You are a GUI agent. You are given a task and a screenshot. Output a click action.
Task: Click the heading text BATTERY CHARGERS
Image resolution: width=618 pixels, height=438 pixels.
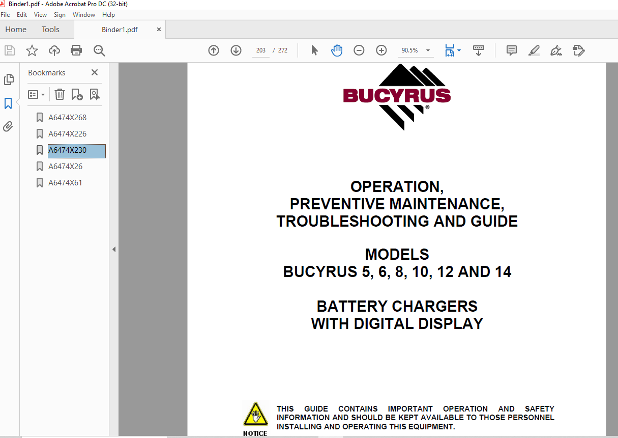tap(397, 306)
